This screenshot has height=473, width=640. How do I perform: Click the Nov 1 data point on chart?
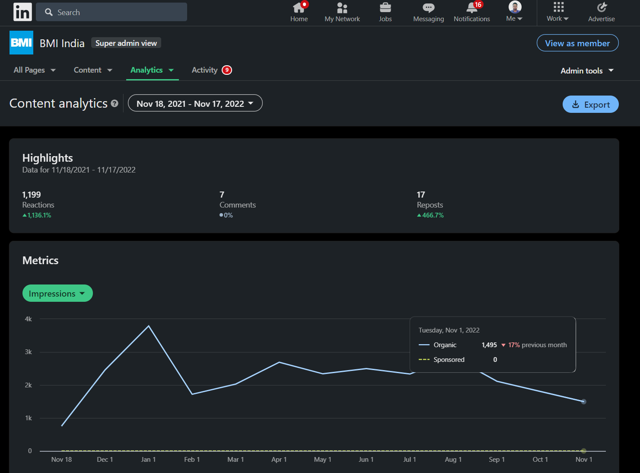(583, 402)
